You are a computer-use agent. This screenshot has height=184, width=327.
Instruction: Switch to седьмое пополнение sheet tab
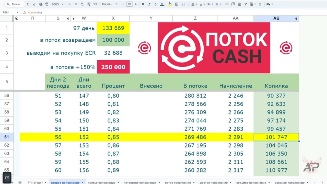[x=251, y=182]
